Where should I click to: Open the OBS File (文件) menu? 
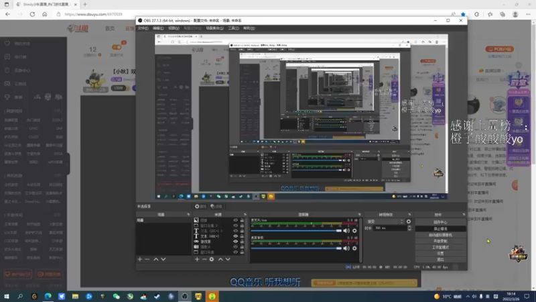tap(143, 28)
